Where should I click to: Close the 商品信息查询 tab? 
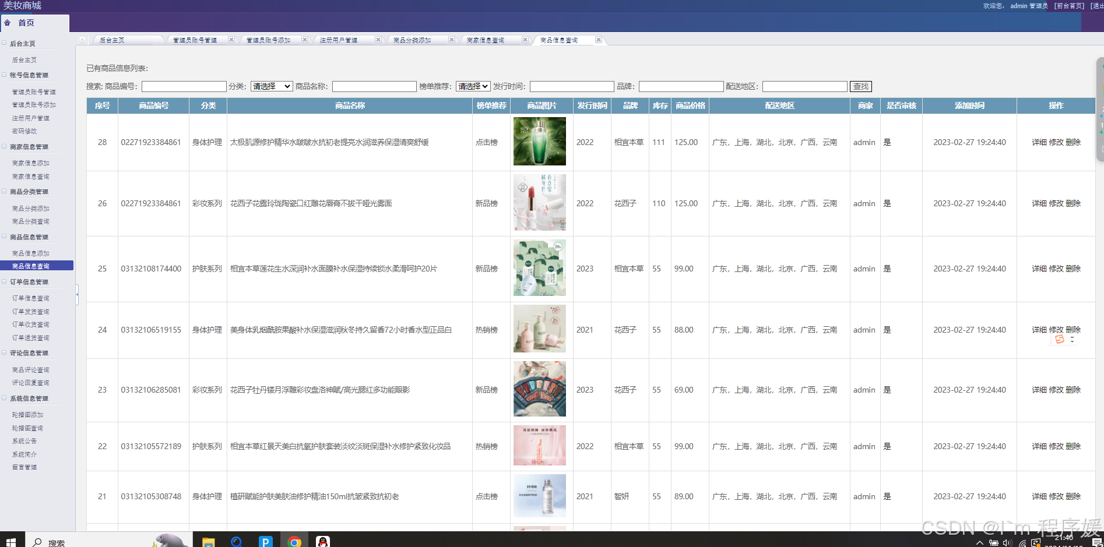(x=599, y=40)
